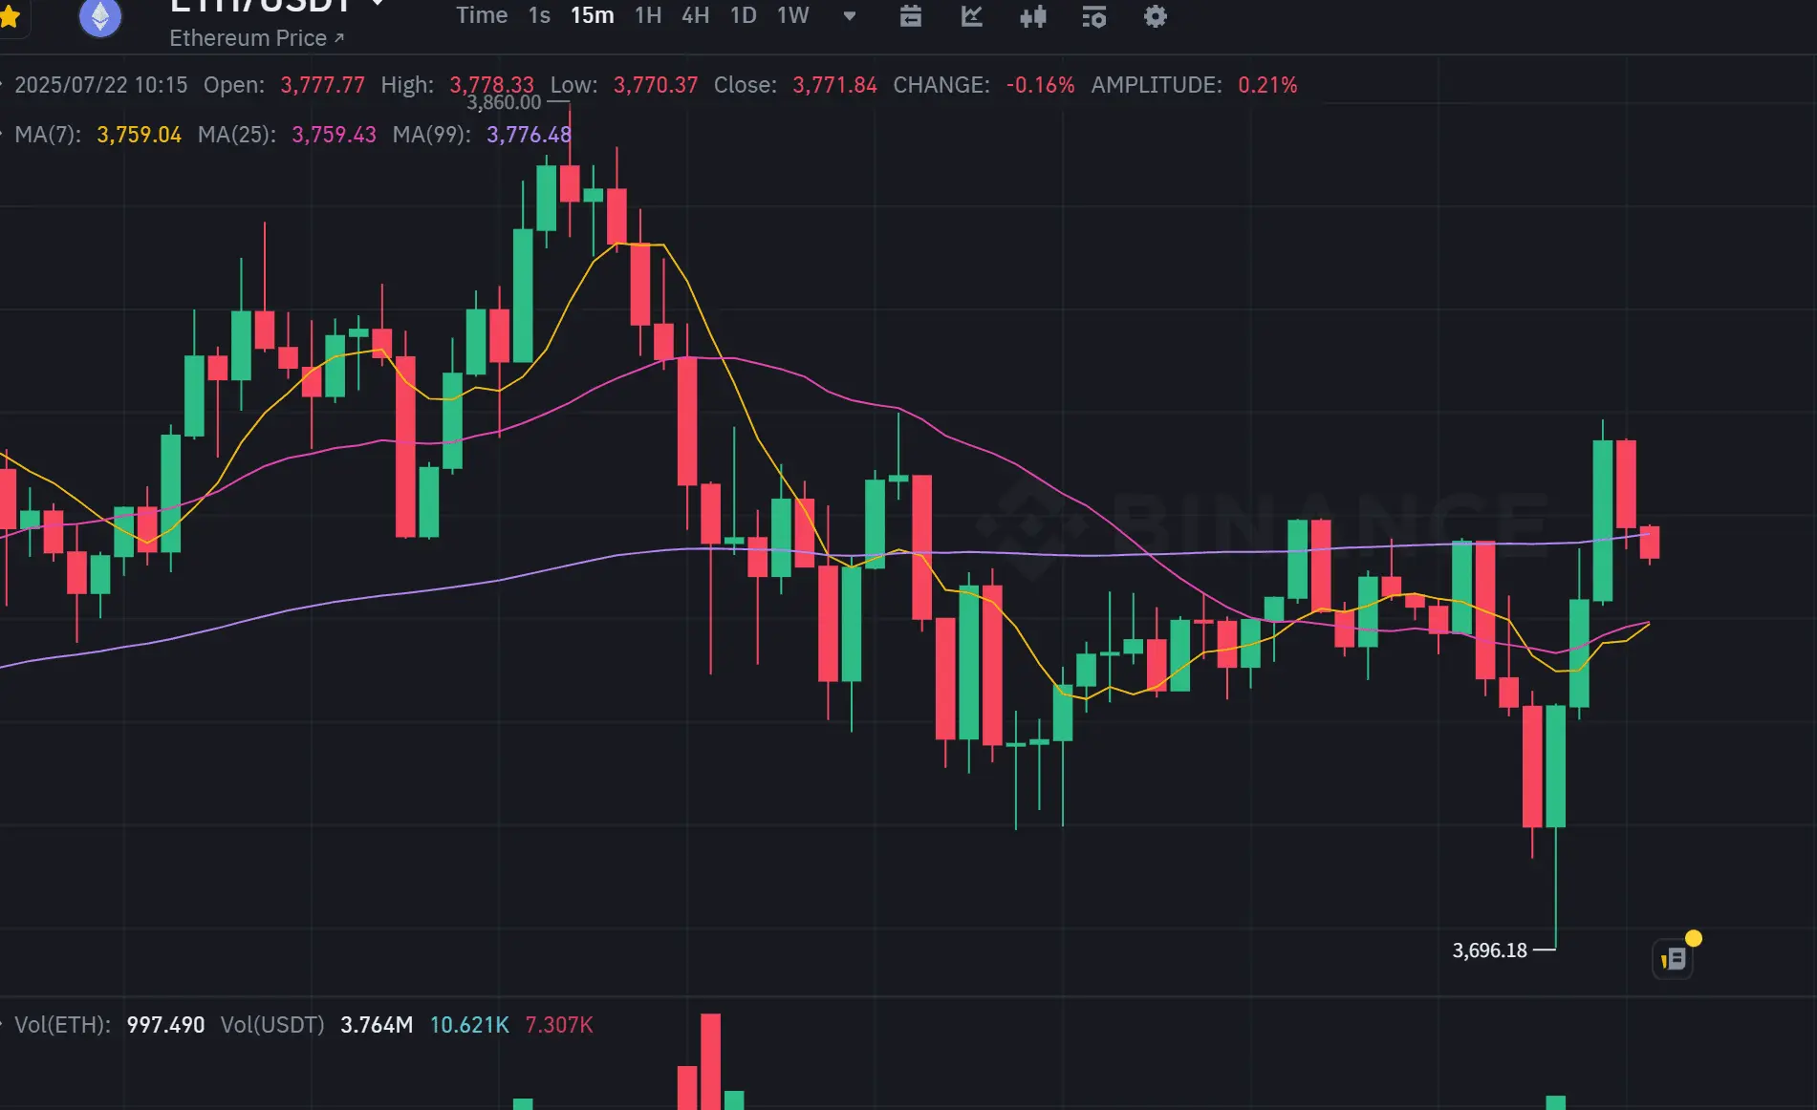Toggle the favorite star for this pair
The height and width of the screenshot is (1110, 1817).
pos(10,15)
